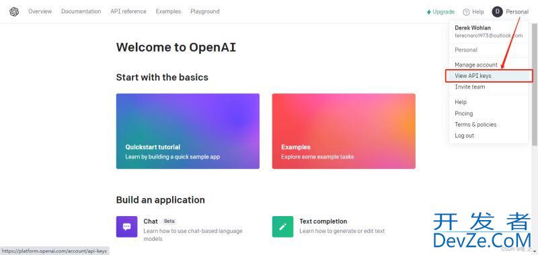This screenshot has width=538, height=255.
Task: Click the lightning bolt Upgrade icon
Action: pyautogui.click(x=428, y=12)
